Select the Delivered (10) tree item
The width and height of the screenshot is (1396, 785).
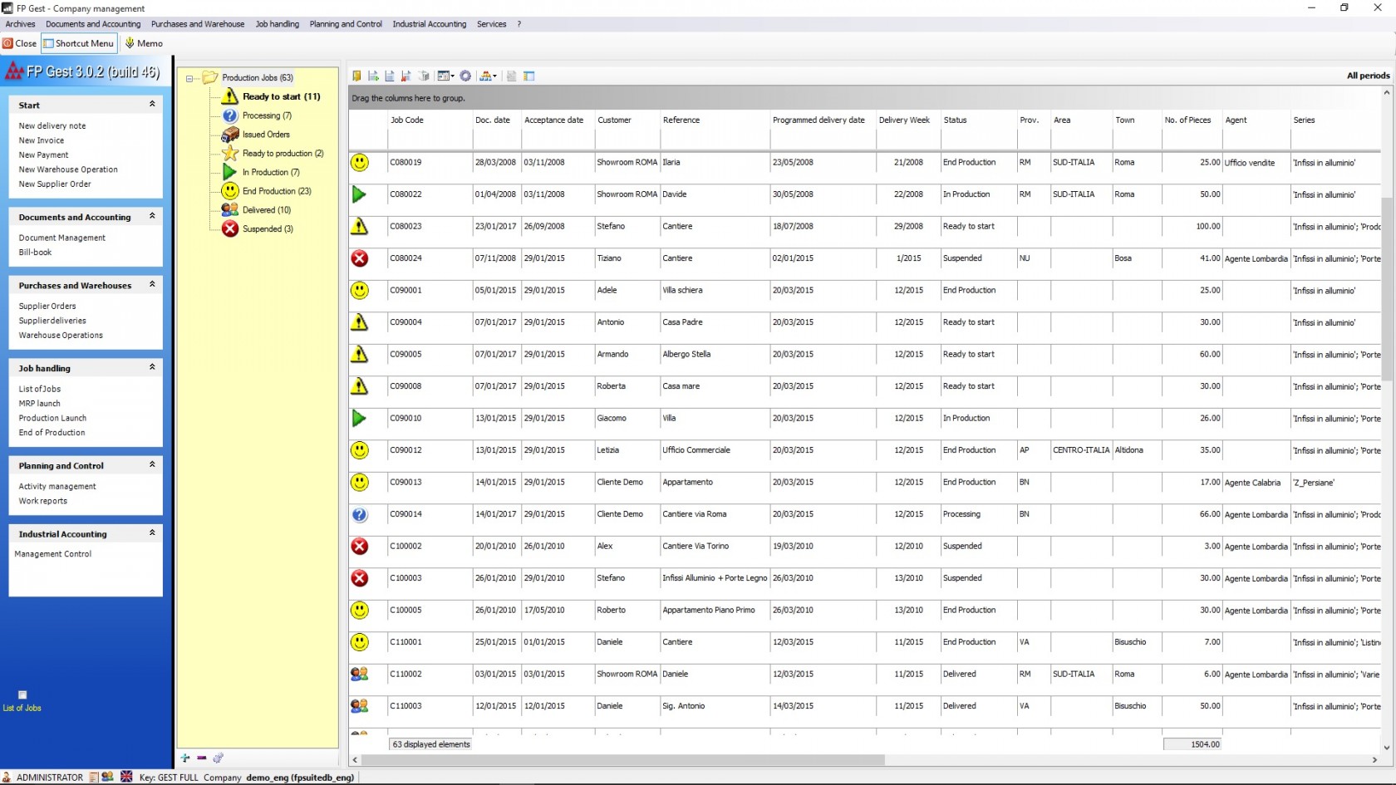pyautogui.click(x=266, y=209)
